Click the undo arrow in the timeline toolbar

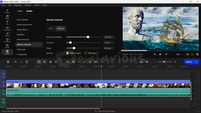[x=16, y=62]
